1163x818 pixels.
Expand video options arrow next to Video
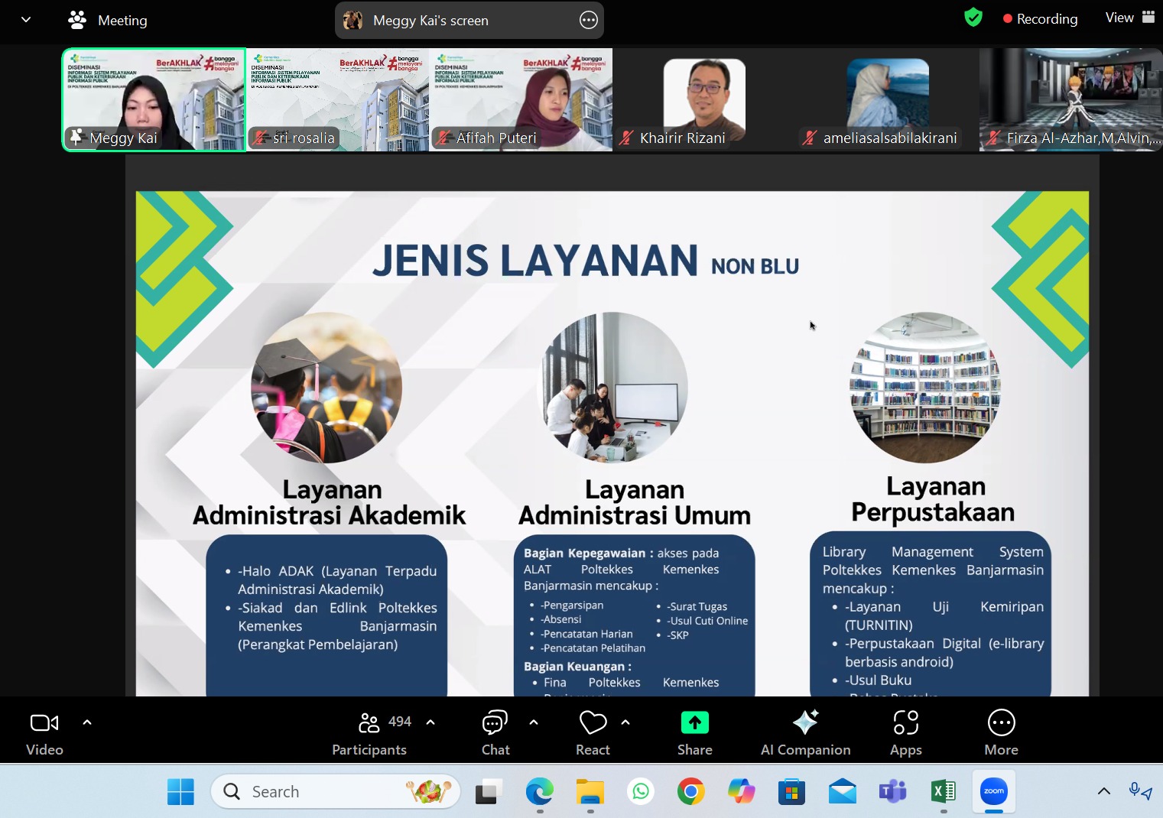tap(87, 722)
